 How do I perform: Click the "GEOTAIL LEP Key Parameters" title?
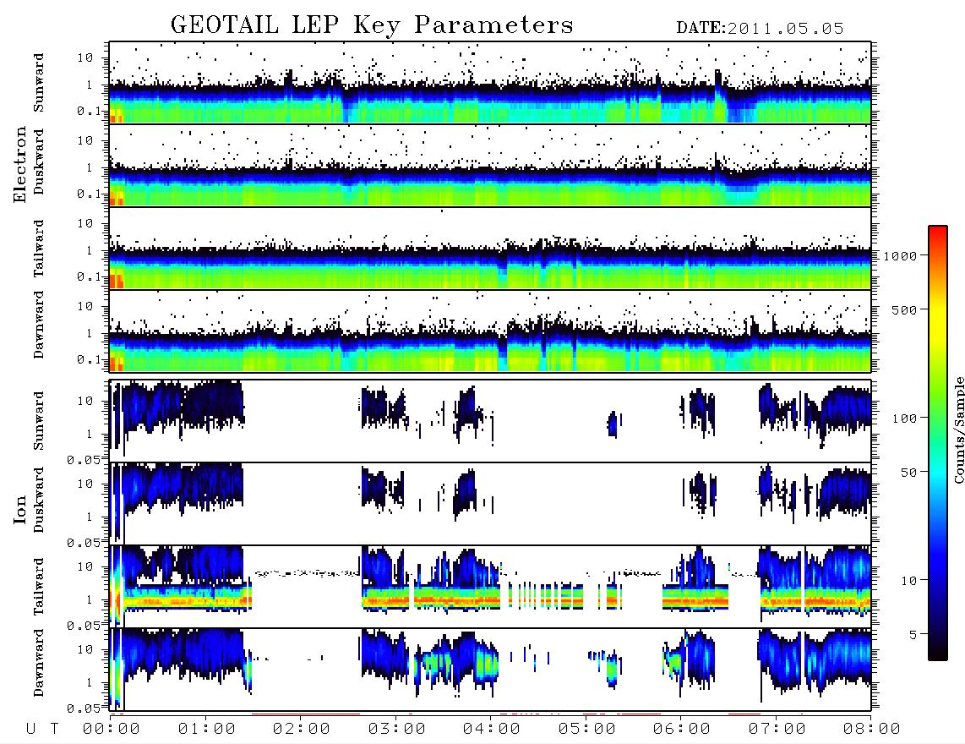(372, 25)
